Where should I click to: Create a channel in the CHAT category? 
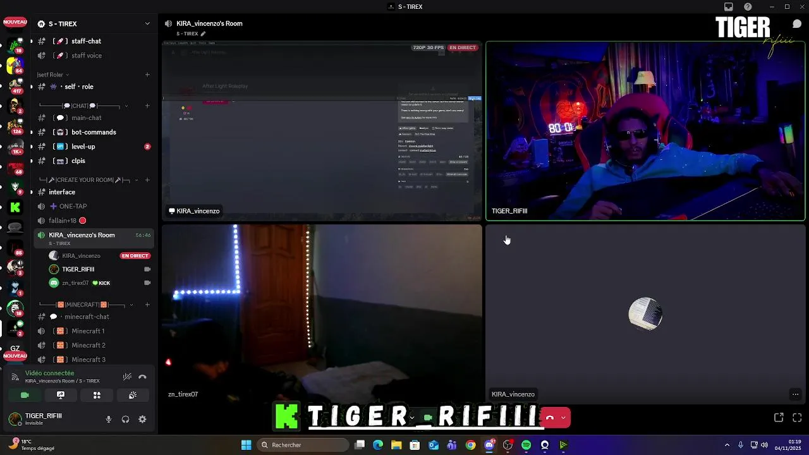147,106
